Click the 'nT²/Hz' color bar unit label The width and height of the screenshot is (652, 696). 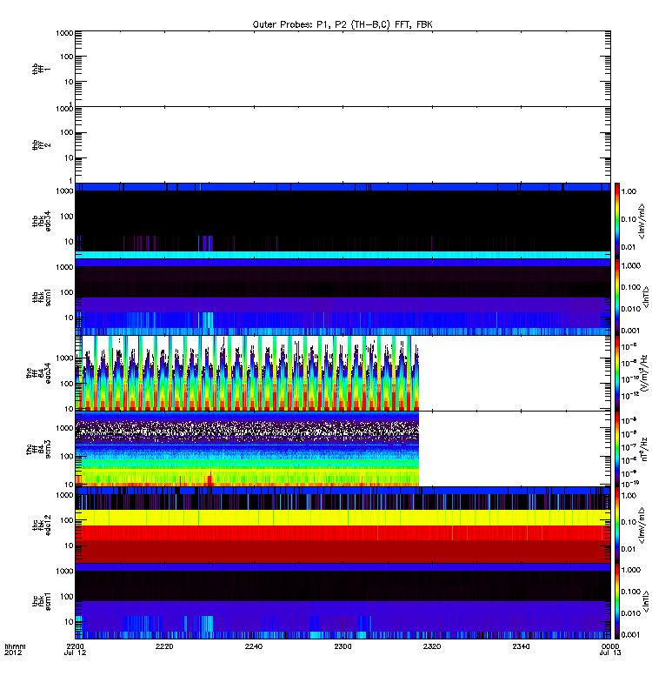point(644,449)
